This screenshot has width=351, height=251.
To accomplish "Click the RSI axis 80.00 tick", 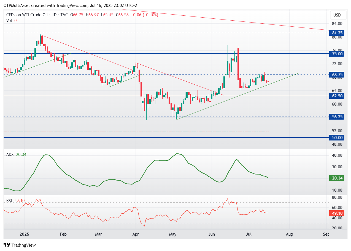I will [337, 197].
